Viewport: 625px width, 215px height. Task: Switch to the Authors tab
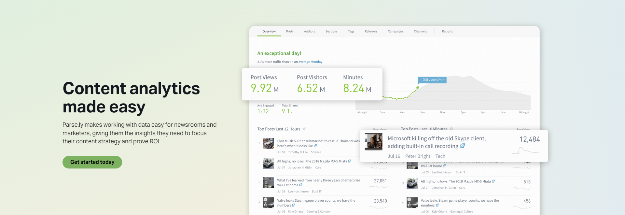[309, 31]
